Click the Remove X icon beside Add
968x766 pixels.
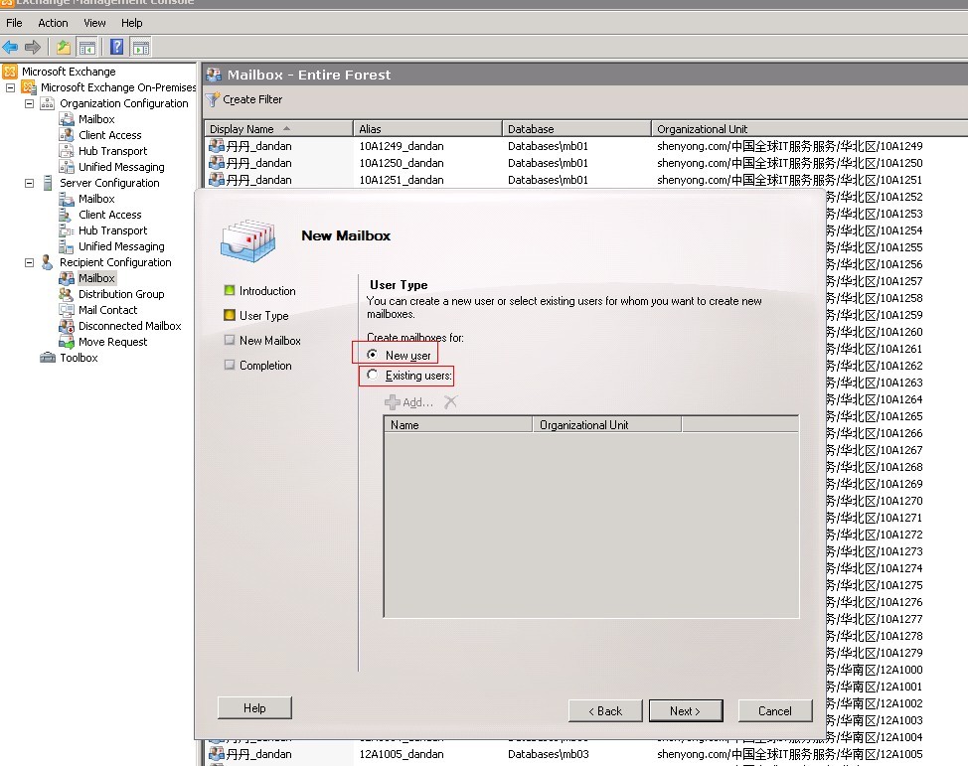(450, 402)
